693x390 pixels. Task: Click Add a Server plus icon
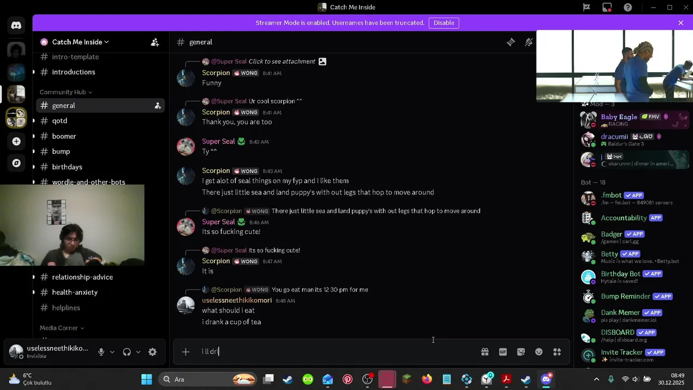tap(16, 141)
